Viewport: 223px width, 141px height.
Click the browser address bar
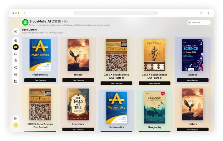click(x=116, y=13)
